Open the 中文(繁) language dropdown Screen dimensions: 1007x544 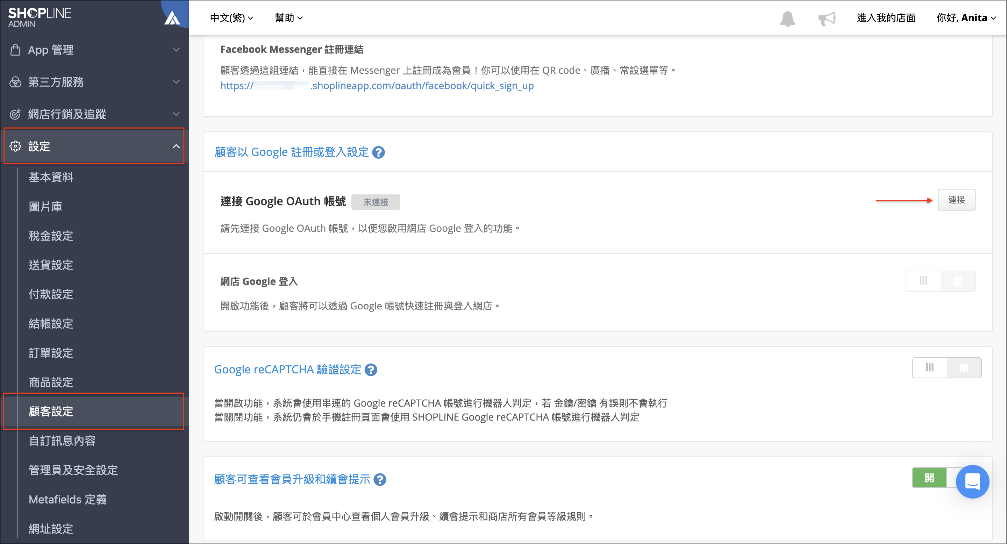[x=232, y=18]
